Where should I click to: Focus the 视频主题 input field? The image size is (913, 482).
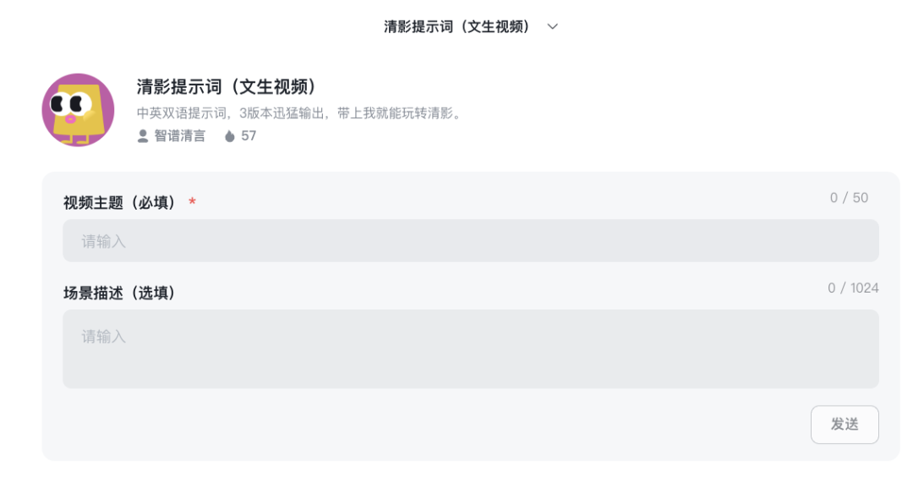[471, 240]
